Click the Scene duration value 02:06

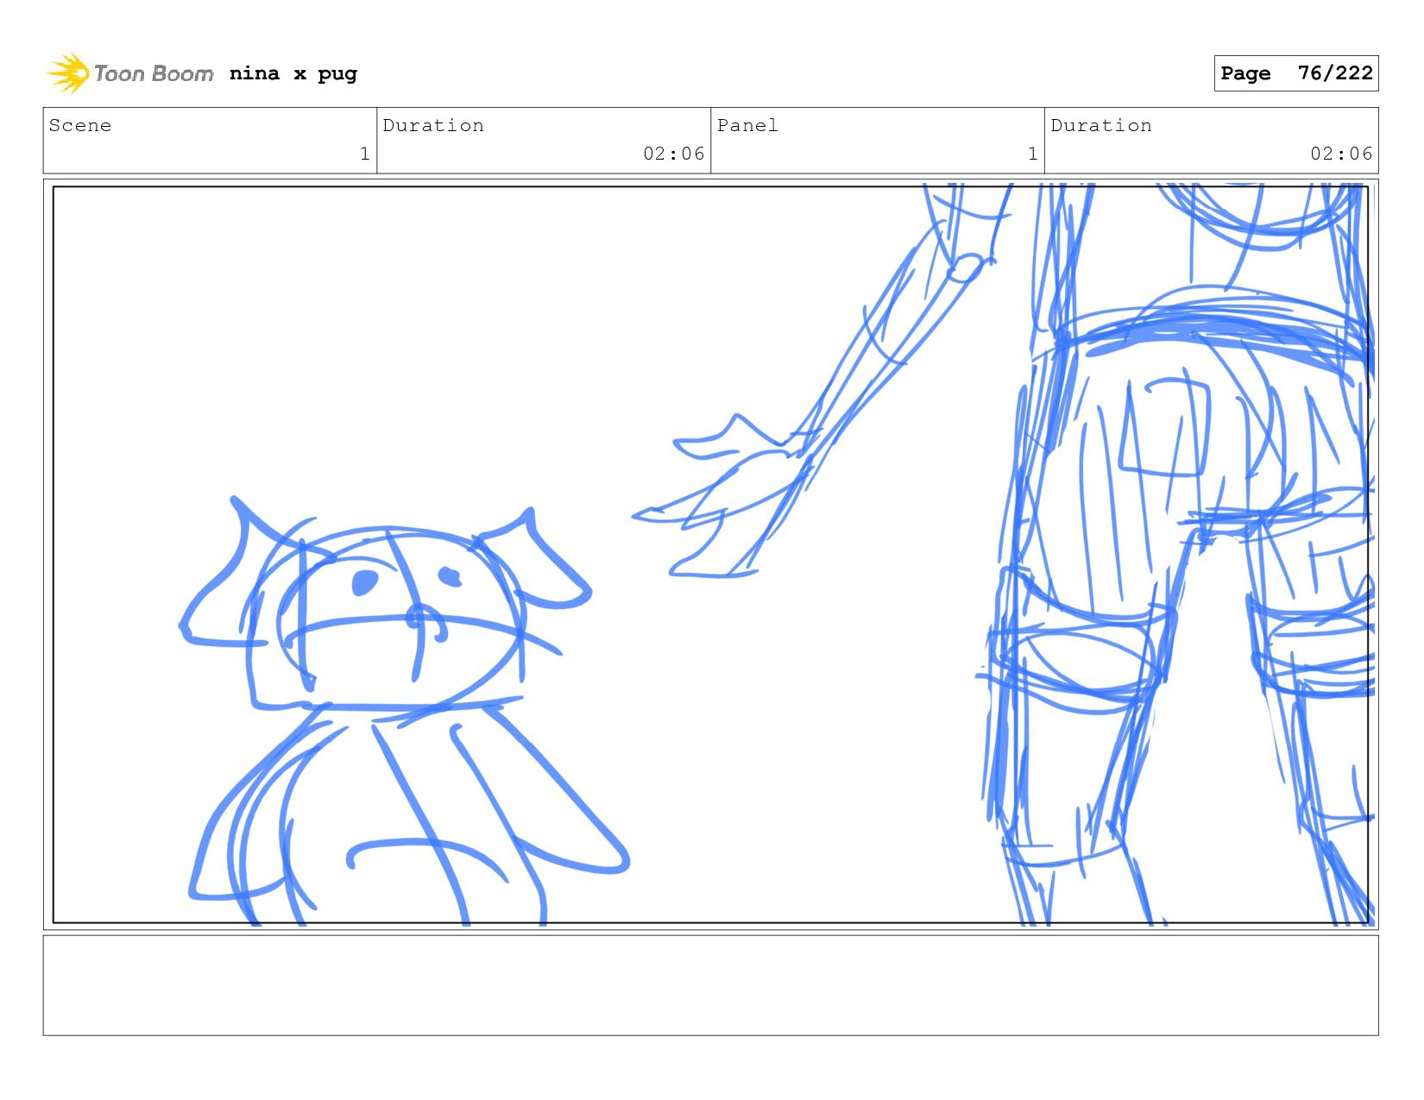[x=674, y=154]
